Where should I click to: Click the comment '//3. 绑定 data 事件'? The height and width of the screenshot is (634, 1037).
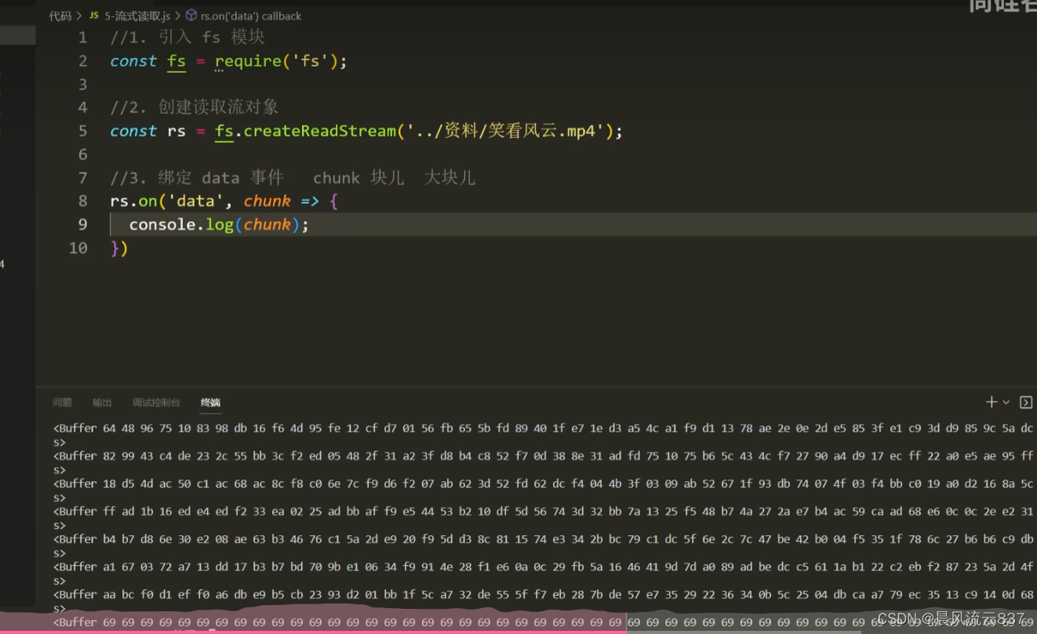(197, 178)
